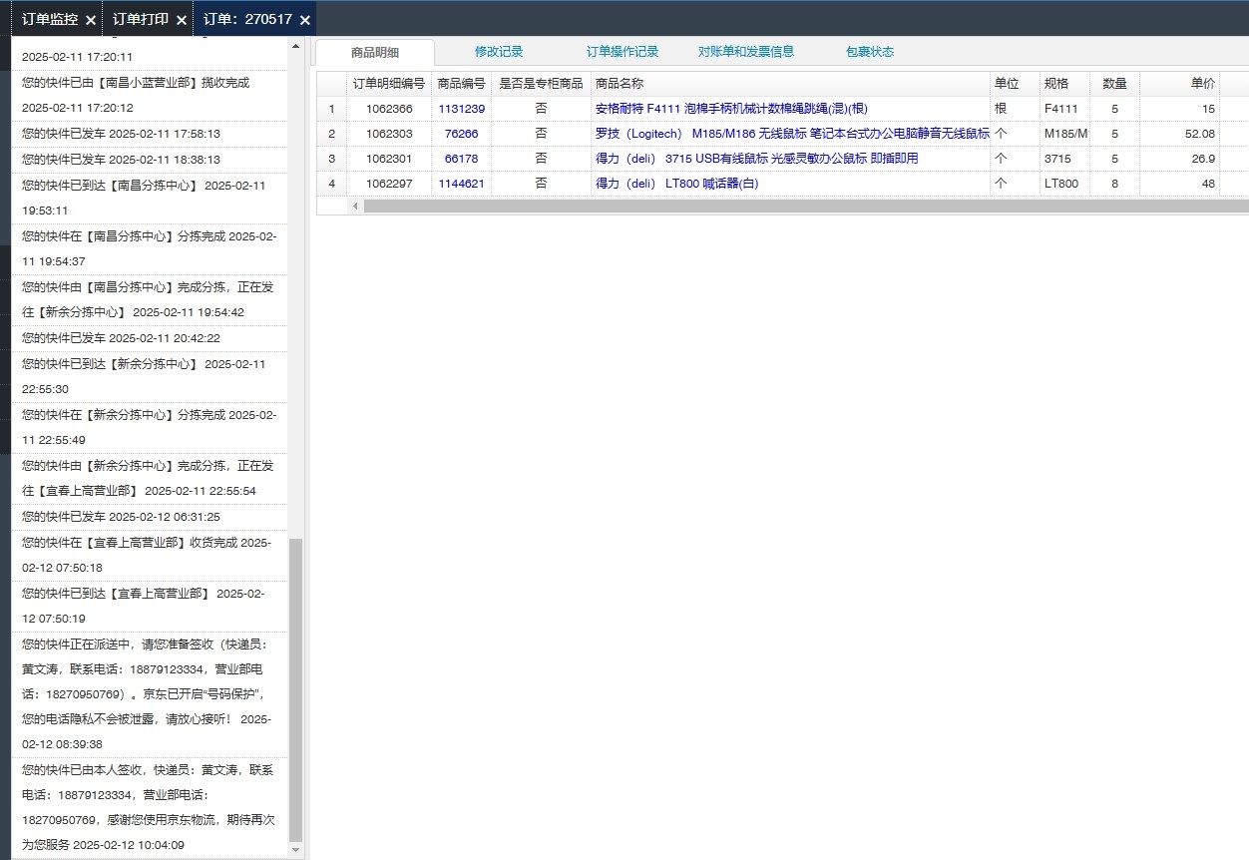The width and height of the screenshot is (1249, 860).
Task: Click unit price cell 52.08
Action: coord(1179,134)
